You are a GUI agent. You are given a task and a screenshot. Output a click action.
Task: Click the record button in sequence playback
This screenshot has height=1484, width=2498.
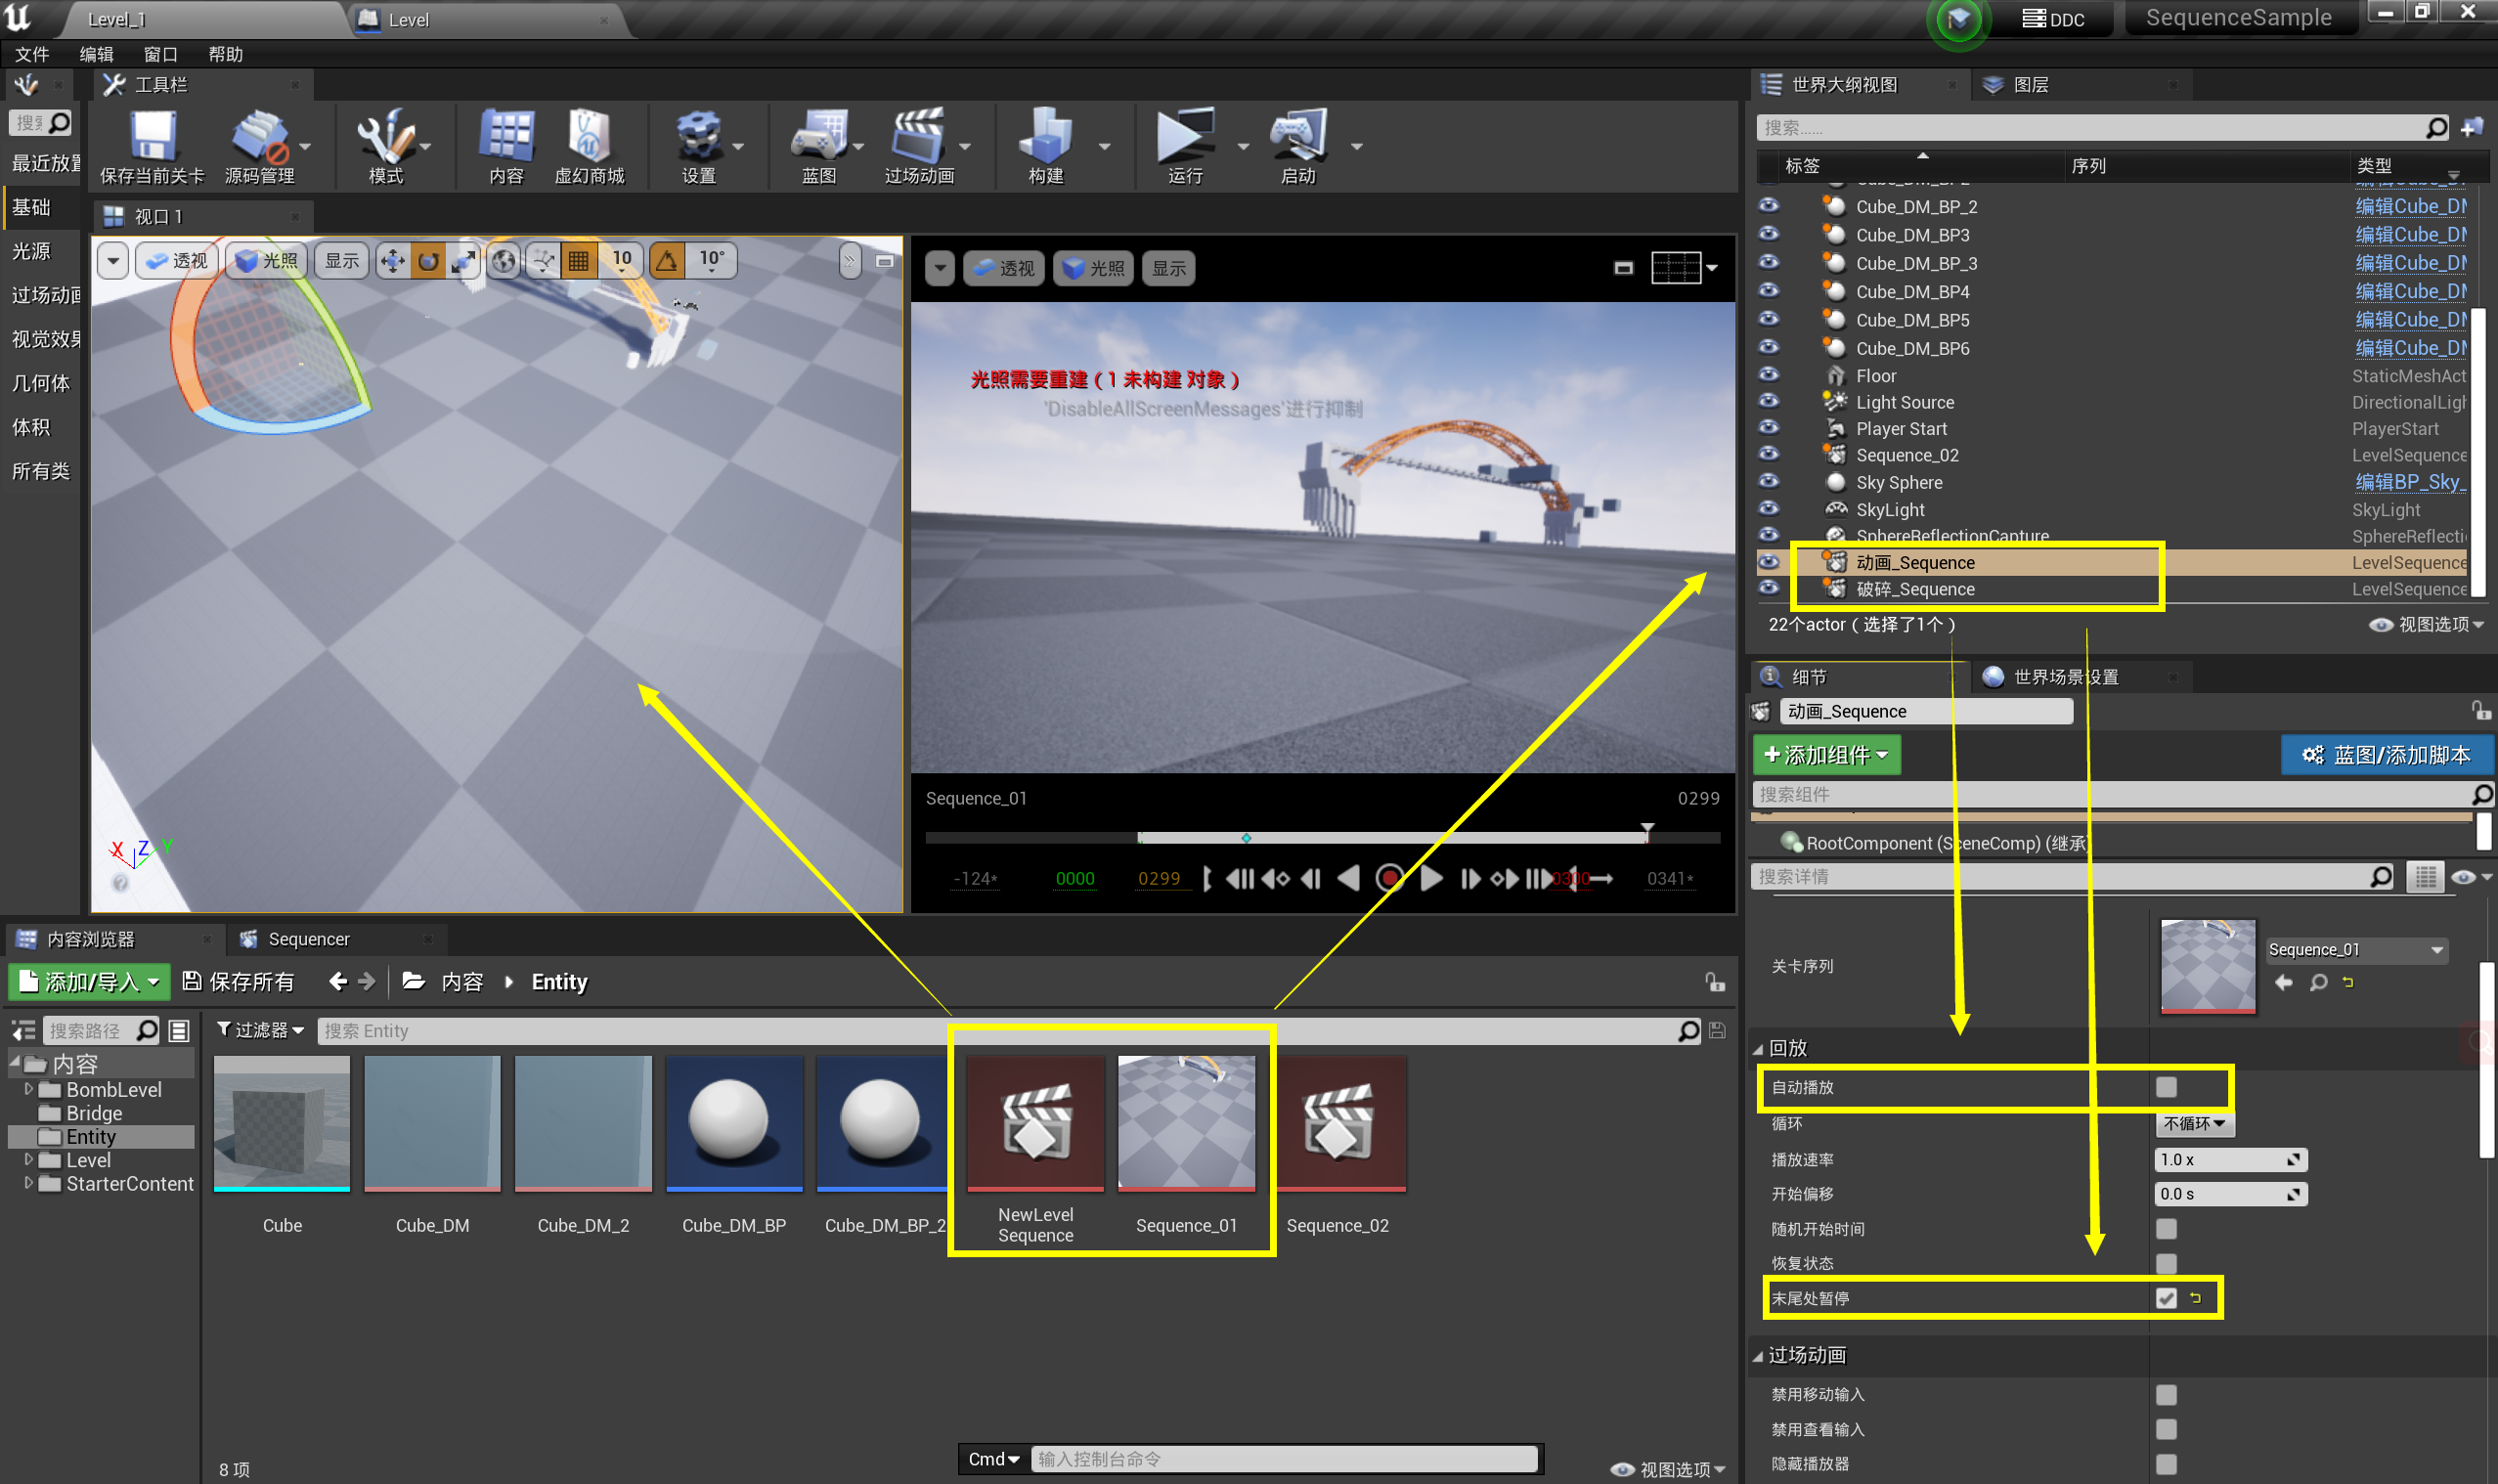click(x=1389, y=879)
